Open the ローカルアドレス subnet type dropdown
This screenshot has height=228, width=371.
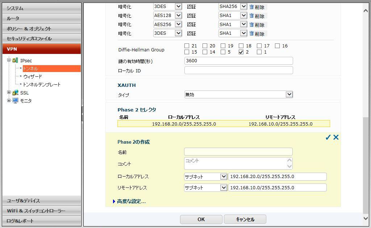[223, 177]
